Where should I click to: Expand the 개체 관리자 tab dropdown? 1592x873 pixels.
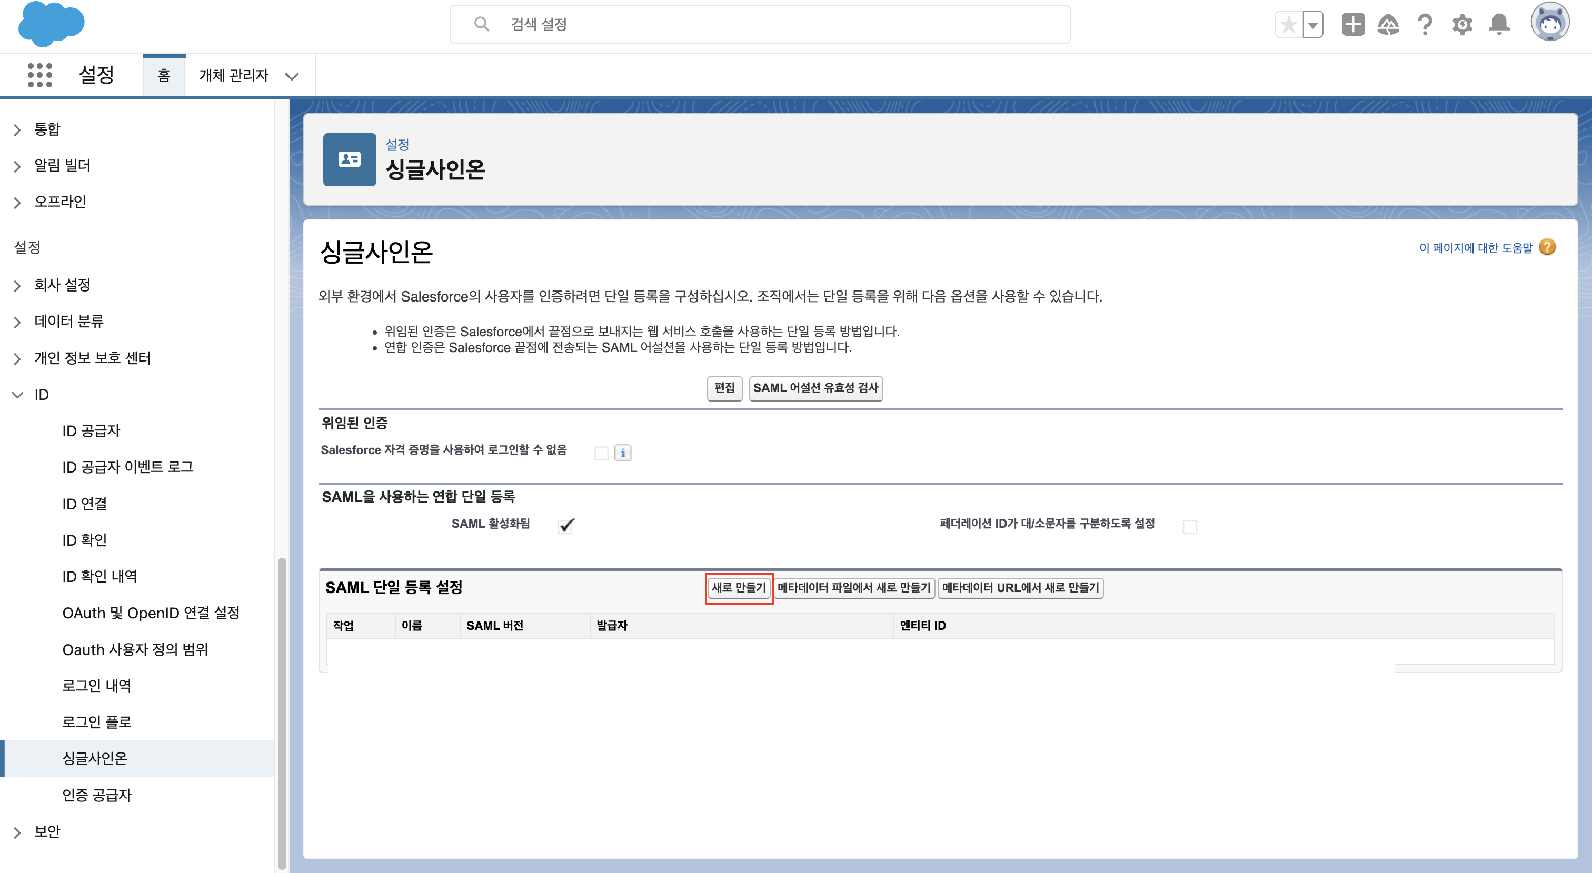coord(292,77)
